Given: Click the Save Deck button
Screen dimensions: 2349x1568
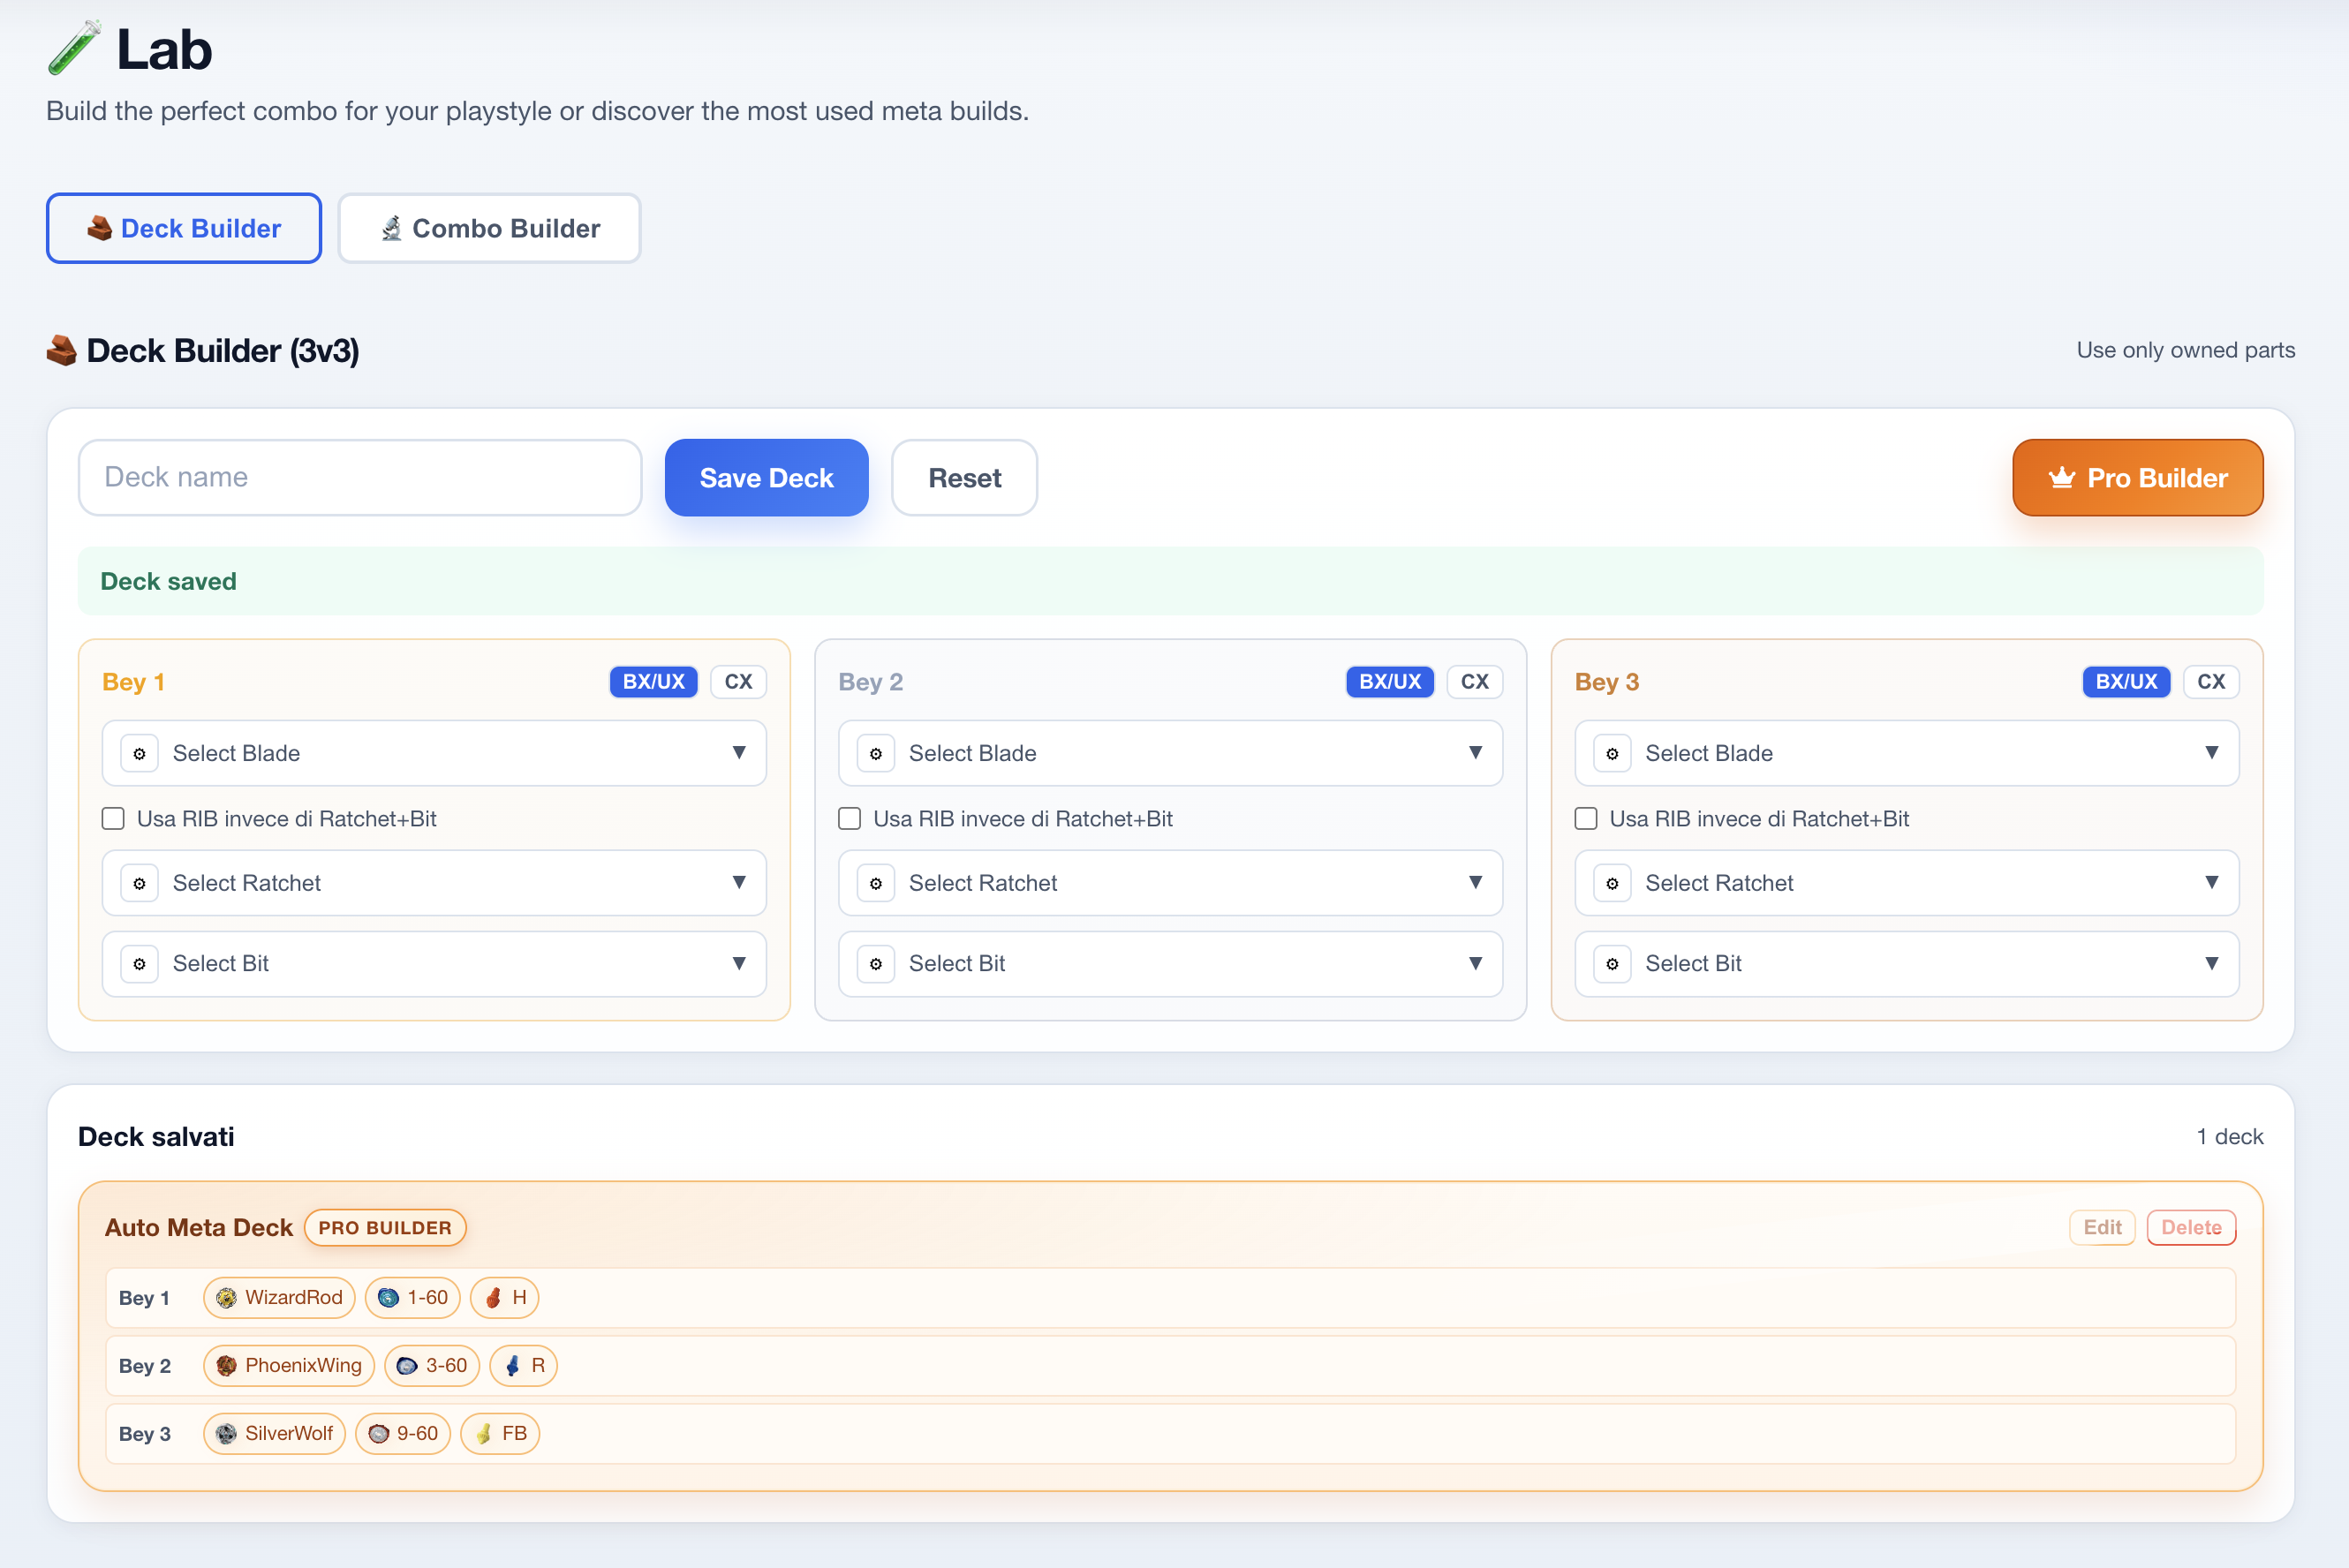Looking at the screenshot, I should 766,478.
